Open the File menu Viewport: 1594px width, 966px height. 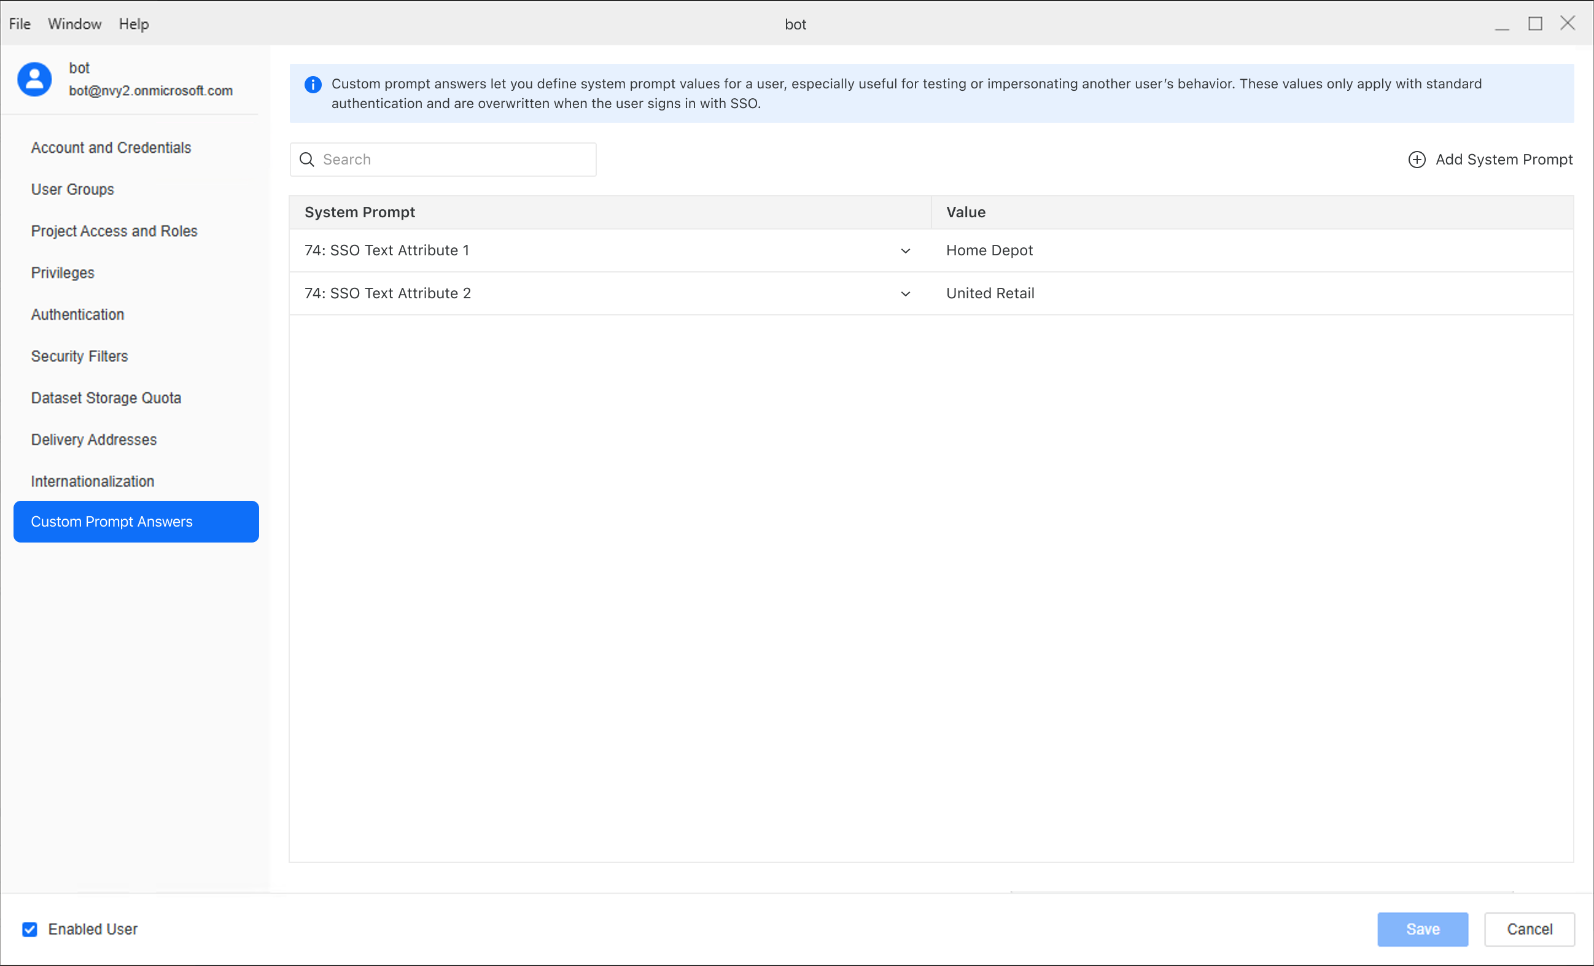20,24
